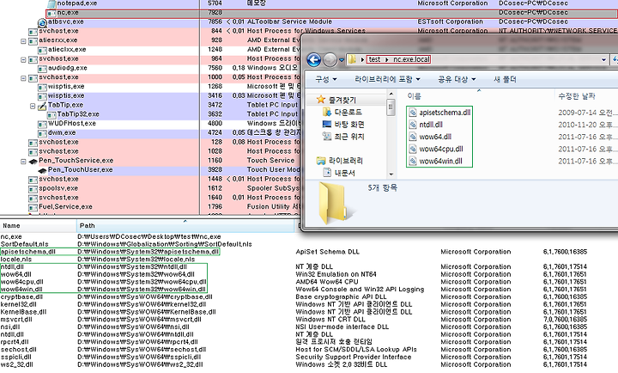Collapse svchost.exe tree with PID 964
Image resolution: width=618 pixels, height=373 pixels.
click(x=23, y=59)
